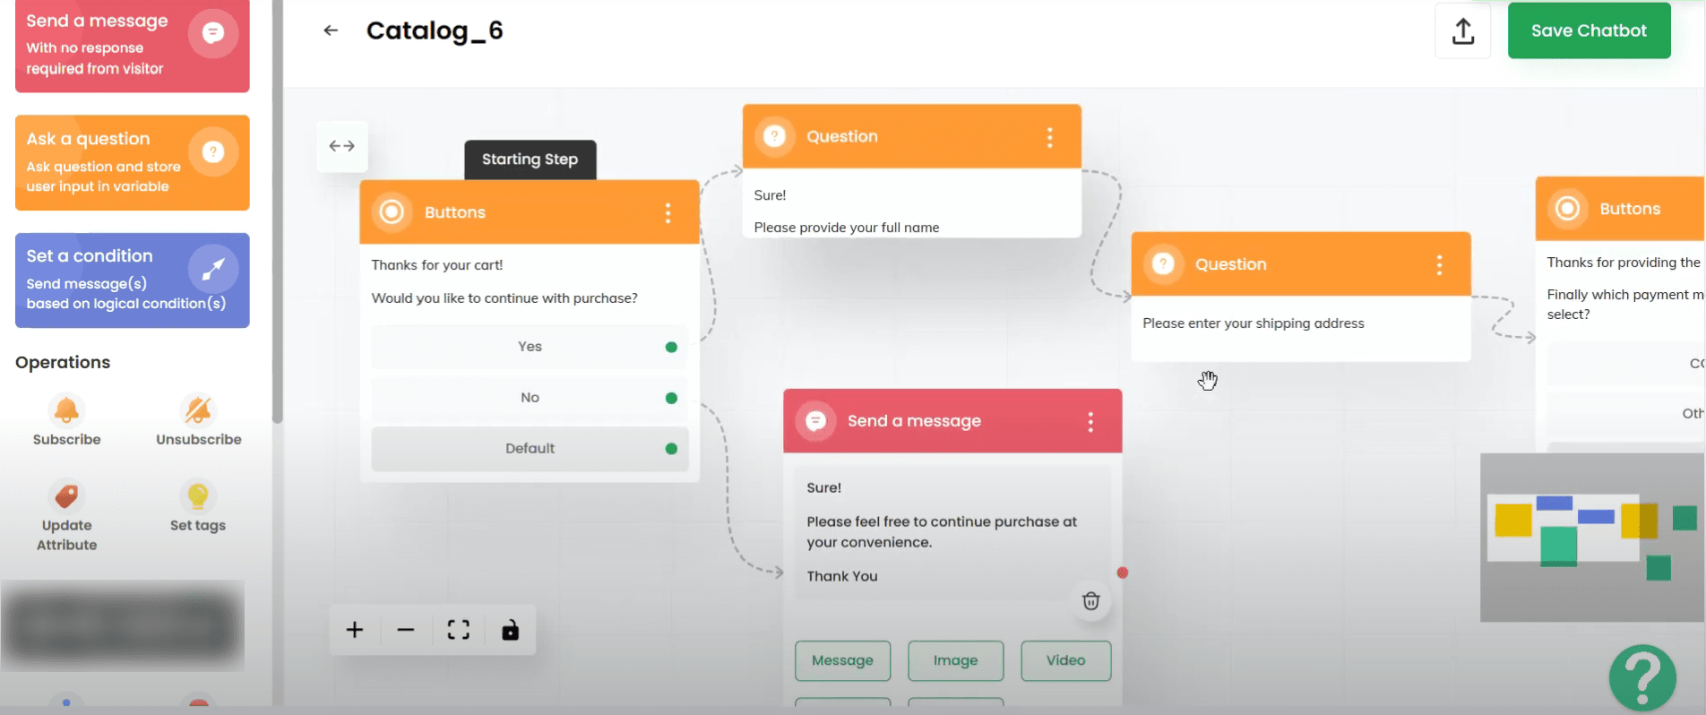Click the Save Chatbot button
1706x715 pixels.
click(x=1588, y=30)
